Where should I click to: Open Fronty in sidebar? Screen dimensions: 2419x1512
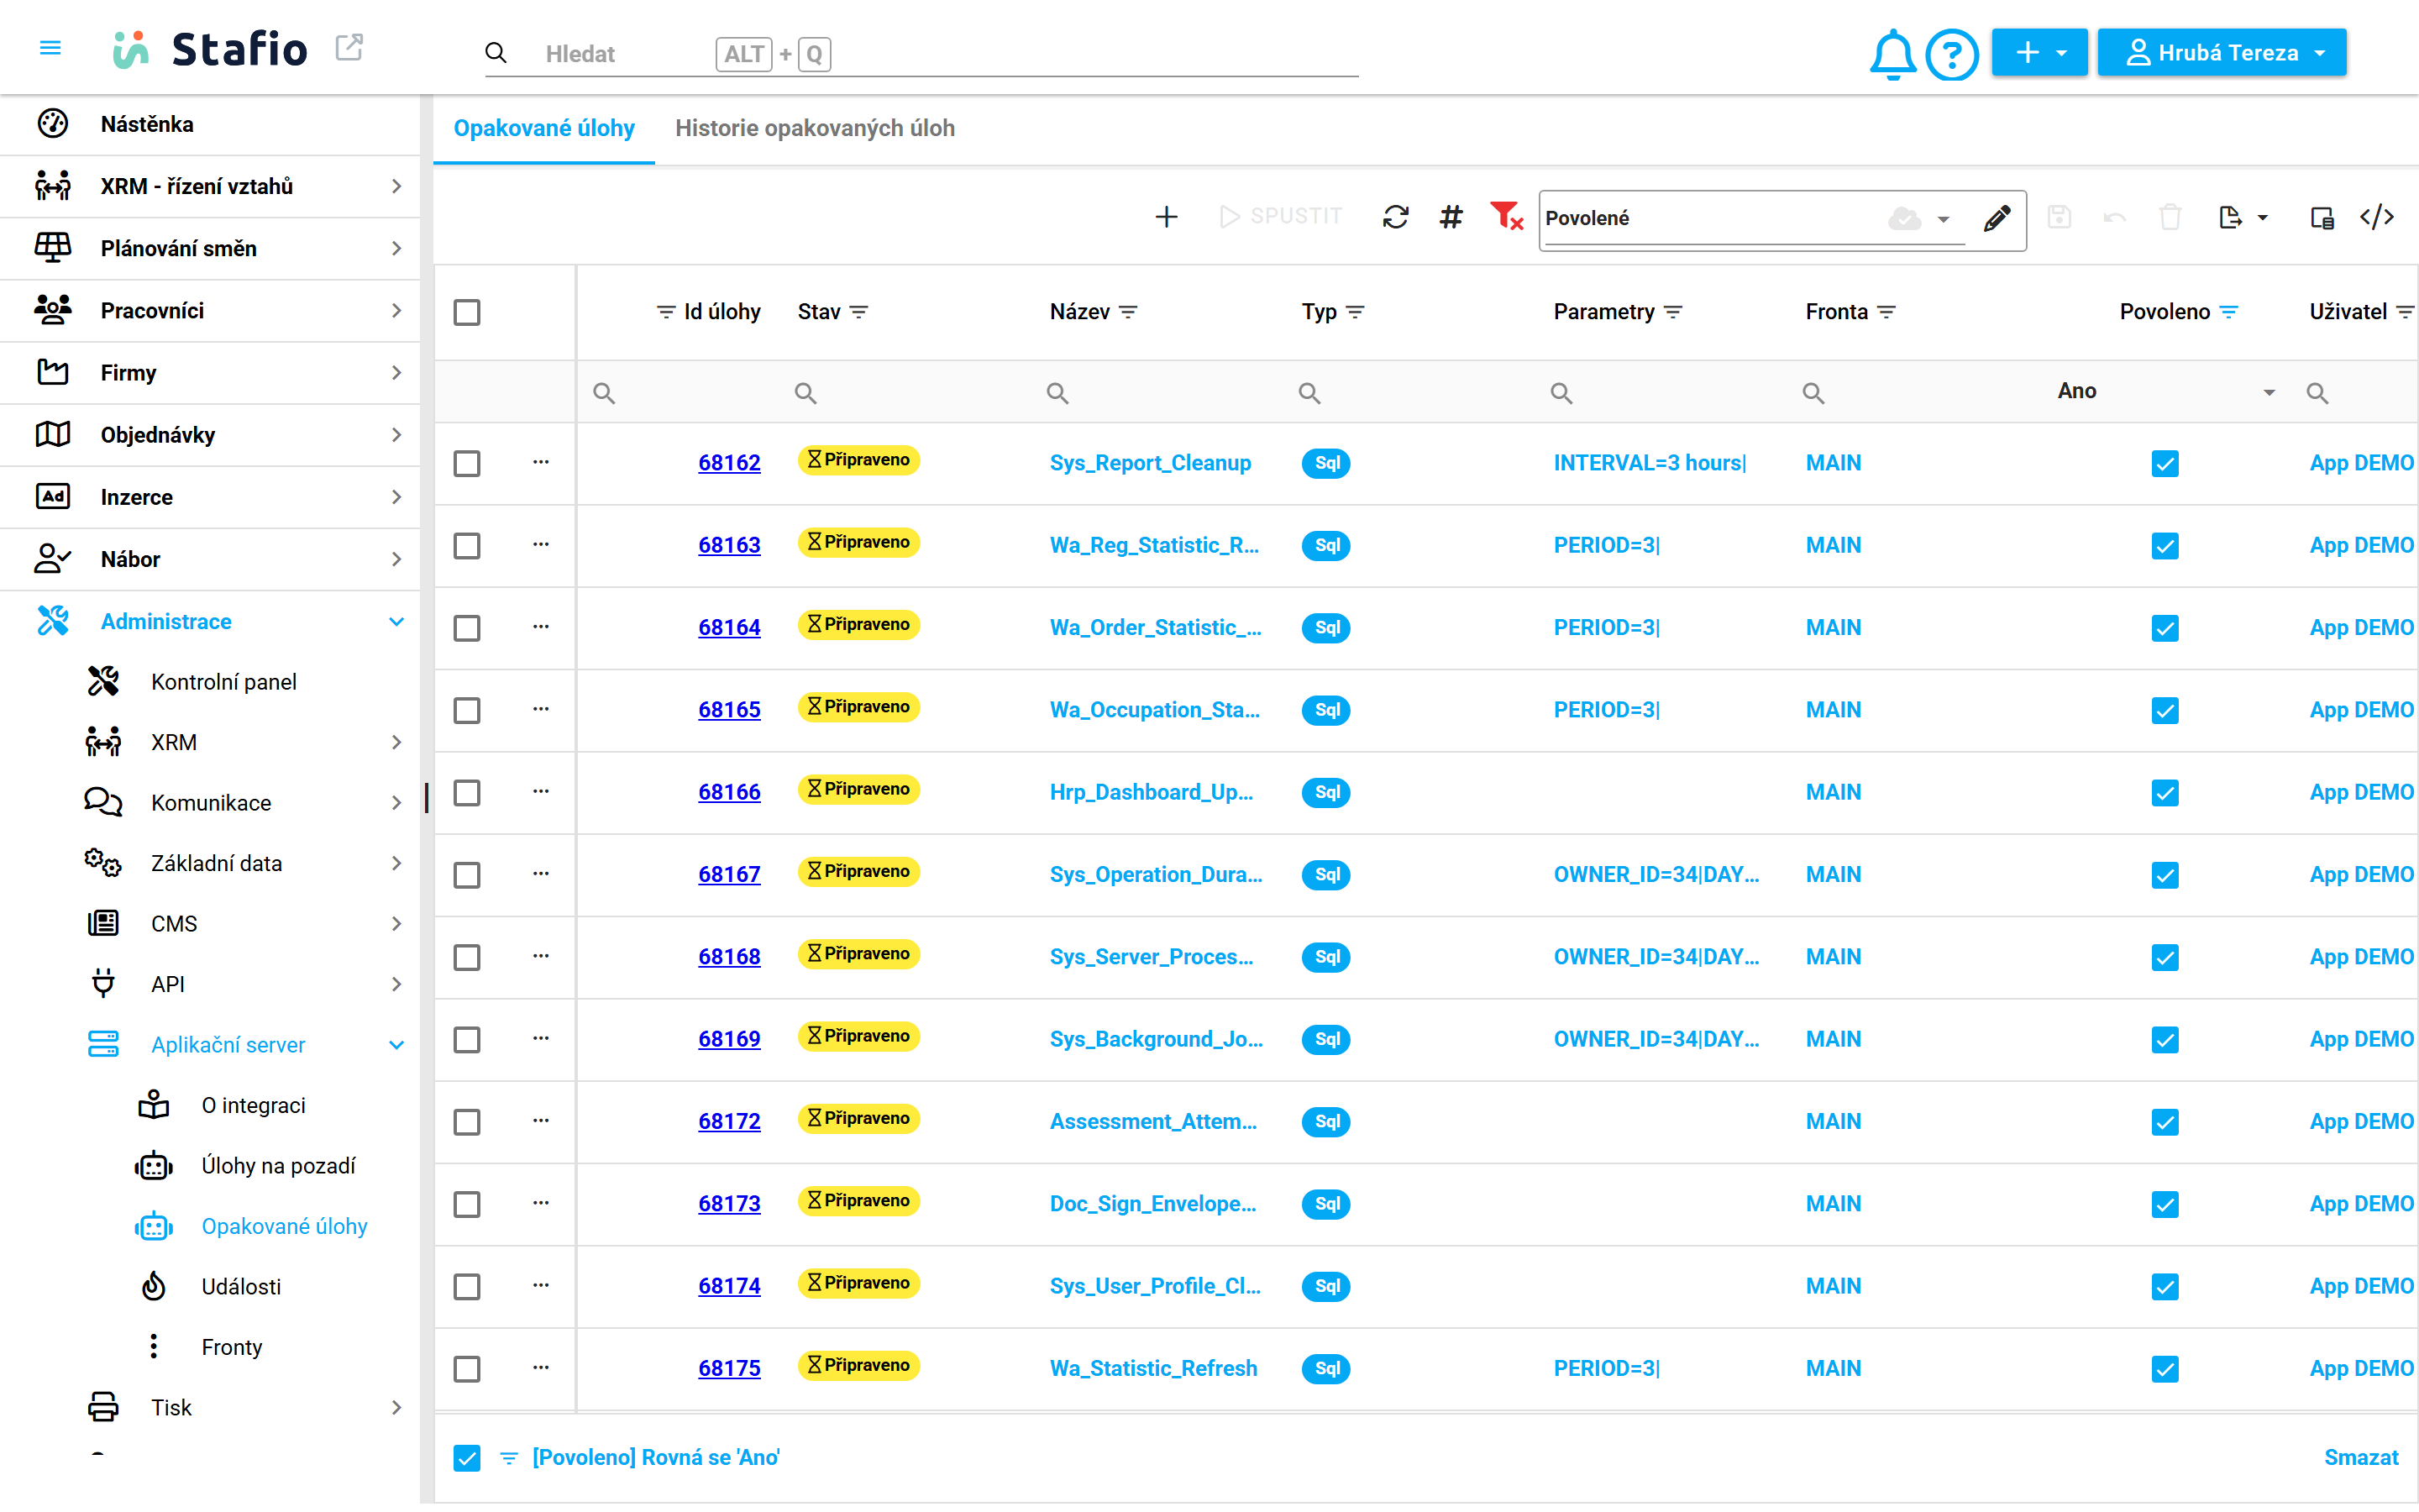(231, 1347)
